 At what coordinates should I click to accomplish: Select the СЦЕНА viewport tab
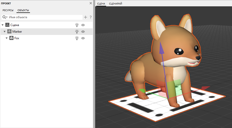coord(101,4)
